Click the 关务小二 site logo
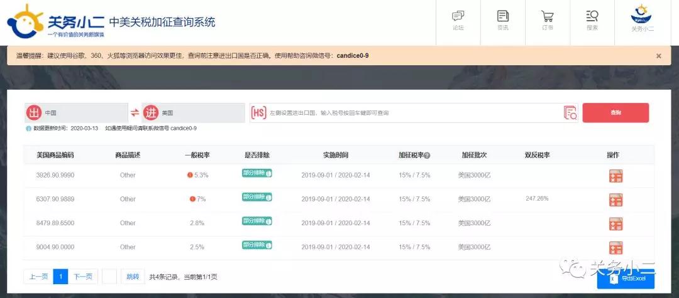This screenshot has height=298, width=679. (x=57, y=22)
